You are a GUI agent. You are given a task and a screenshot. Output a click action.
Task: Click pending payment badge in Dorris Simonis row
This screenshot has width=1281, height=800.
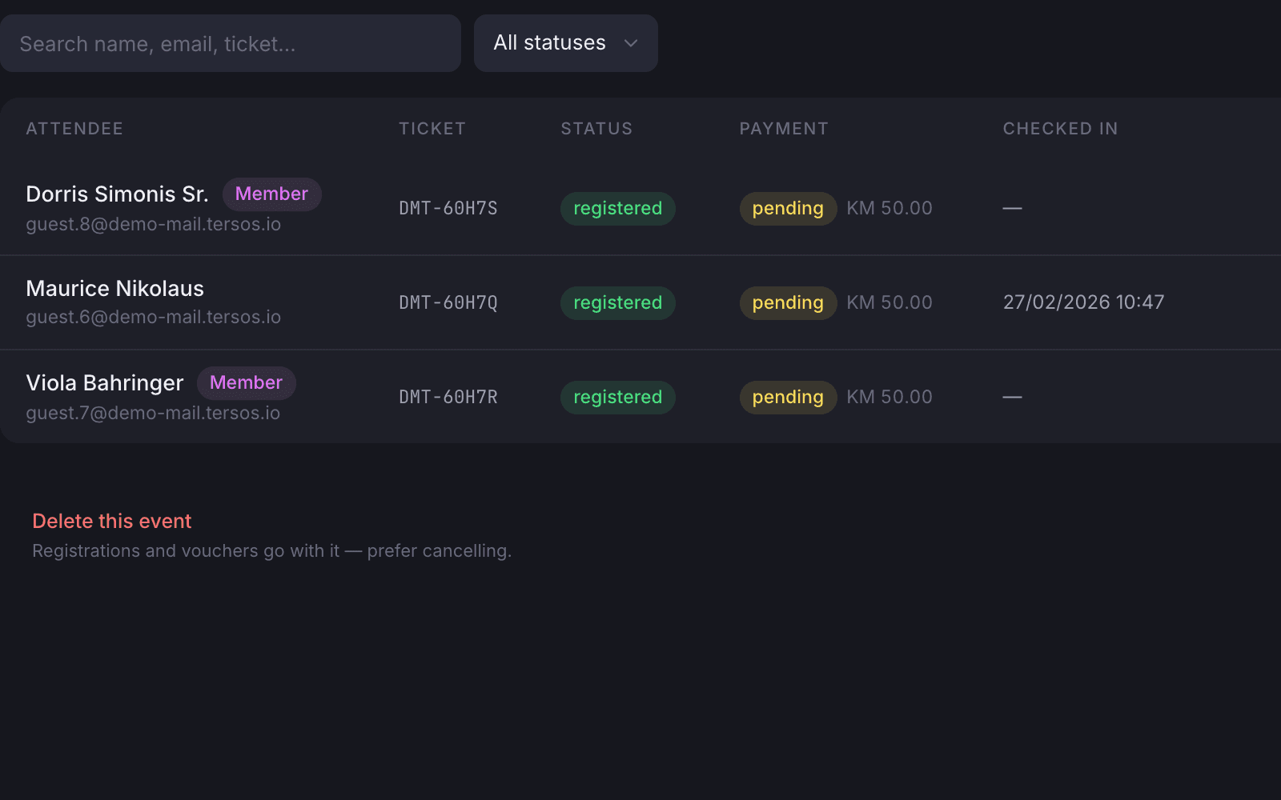788,208
